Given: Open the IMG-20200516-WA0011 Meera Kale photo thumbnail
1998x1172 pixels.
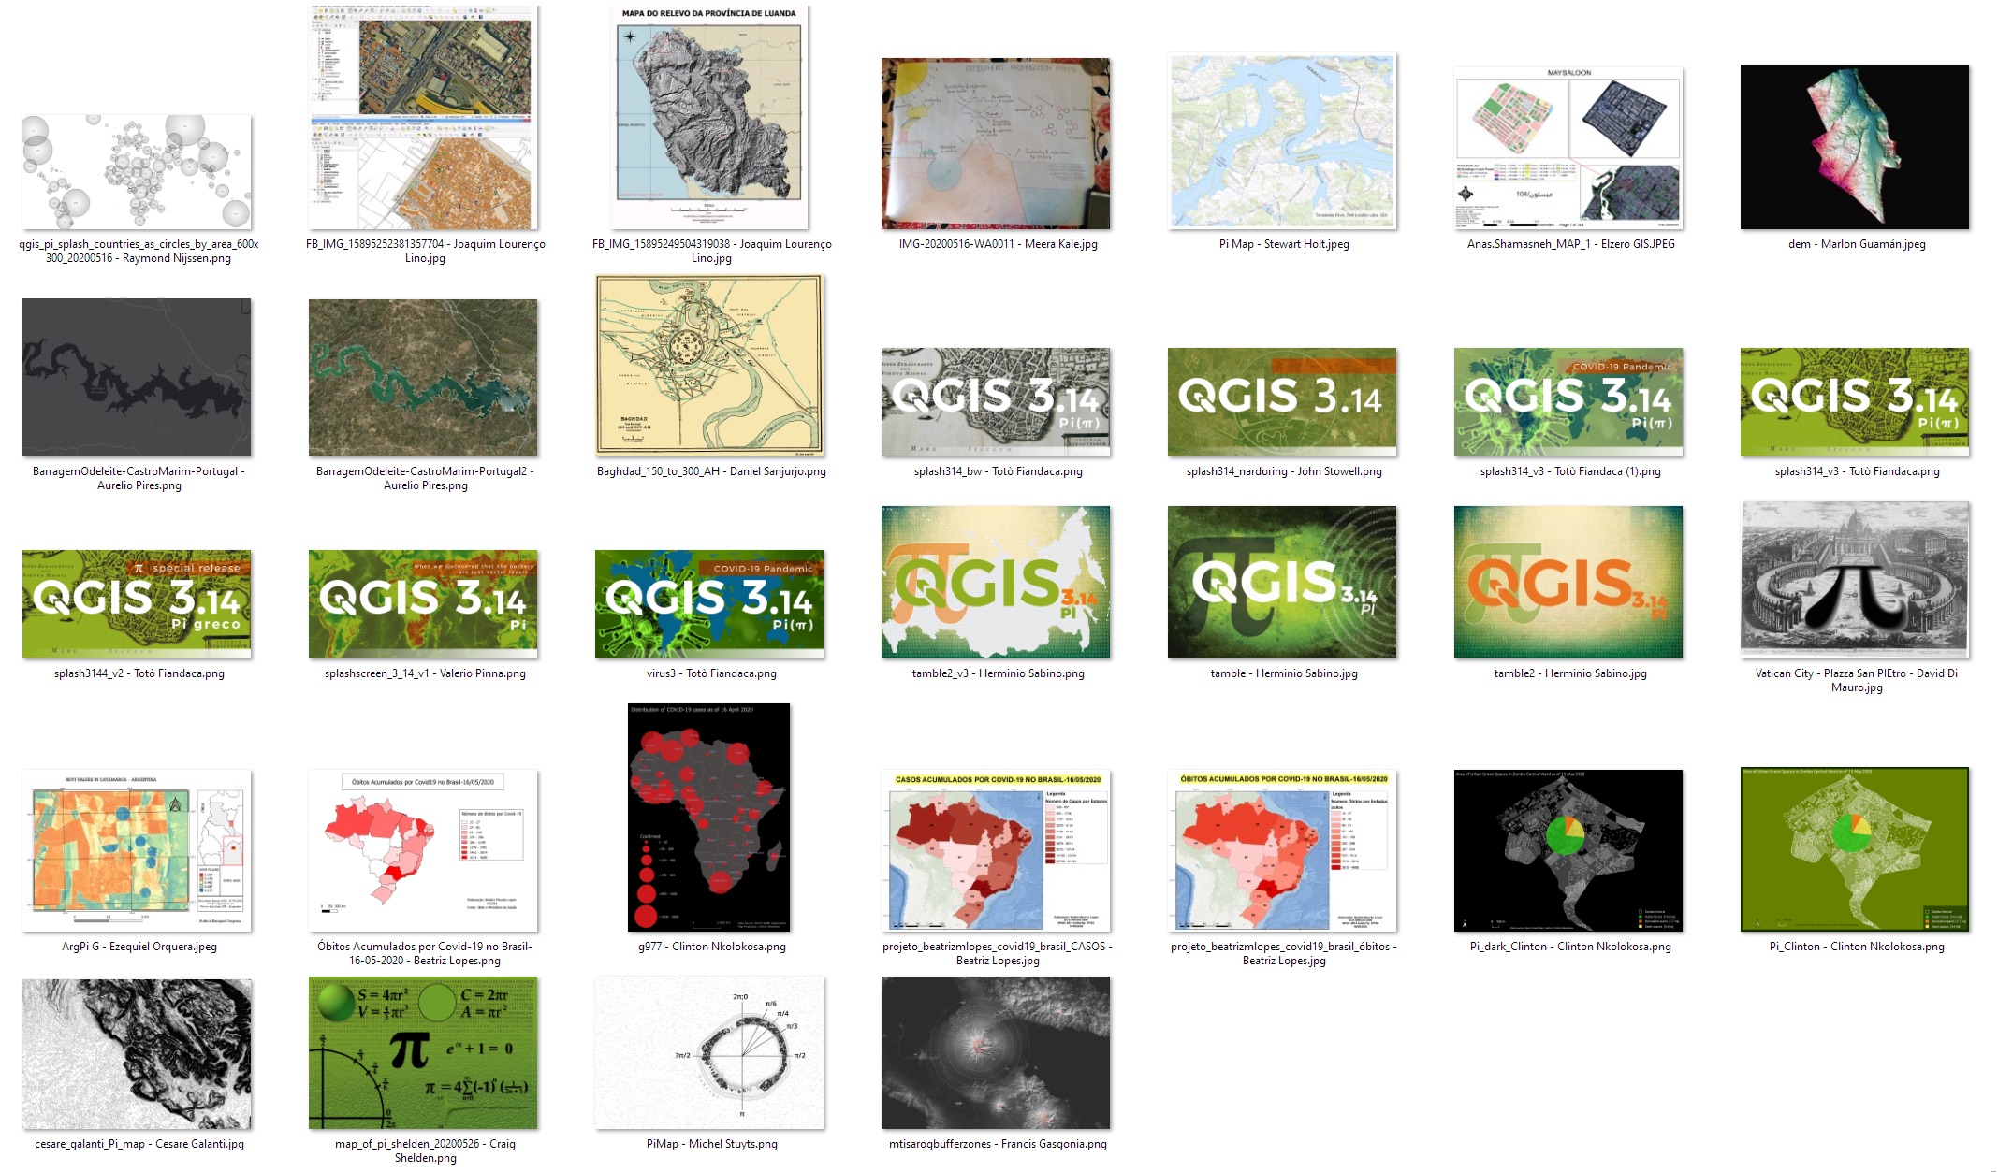Looking at the screenshot, I should click(x=996, y=143).
